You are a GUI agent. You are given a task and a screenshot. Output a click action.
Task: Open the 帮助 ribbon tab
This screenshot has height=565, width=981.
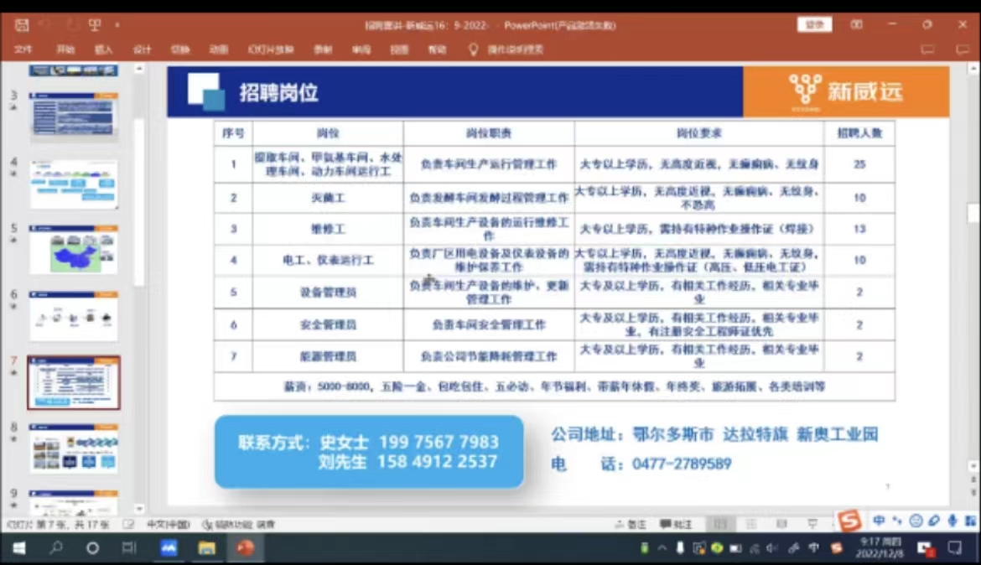[x=438, y=49]
